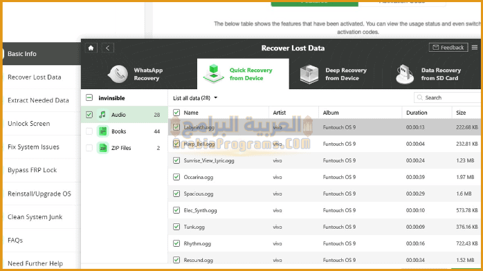
Task: Open Bypass FRP Lock sidebar item
Action: click(42, 170)
